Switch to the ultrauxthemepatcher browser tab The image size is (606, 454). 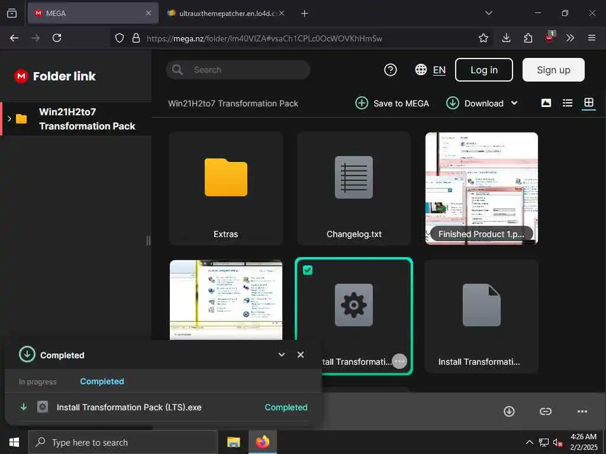(x=227, y=13)
